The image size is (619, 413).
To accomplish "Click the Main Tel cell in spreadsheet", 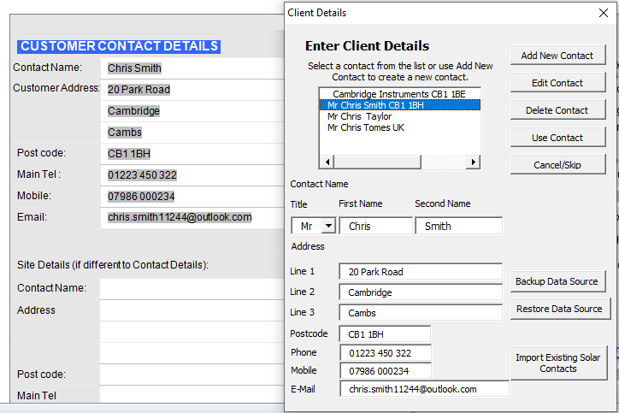I will pos(190,175).
